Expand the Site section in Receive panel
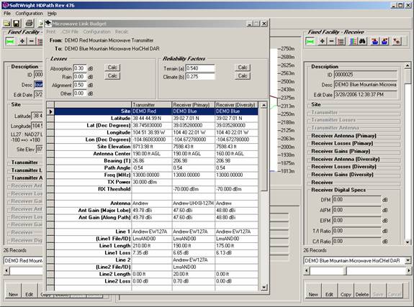The image size is (414, 307). click(x=316, y=104)
